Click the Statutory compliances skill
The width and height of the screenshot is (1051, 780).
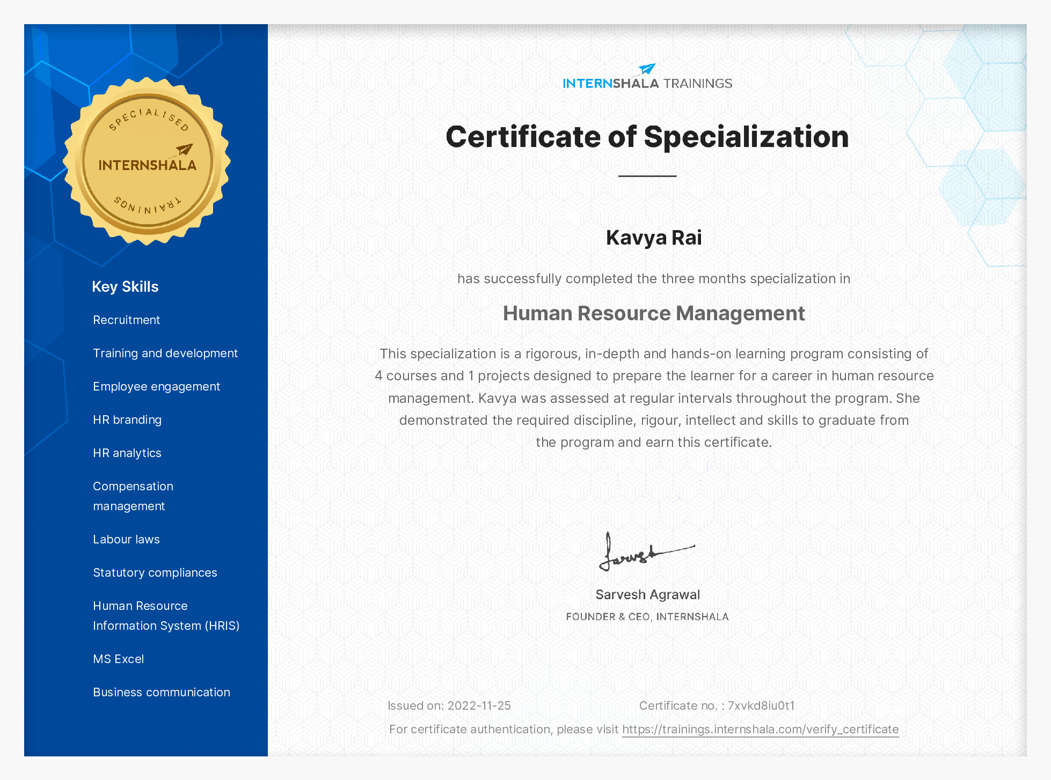click(155, 572)
